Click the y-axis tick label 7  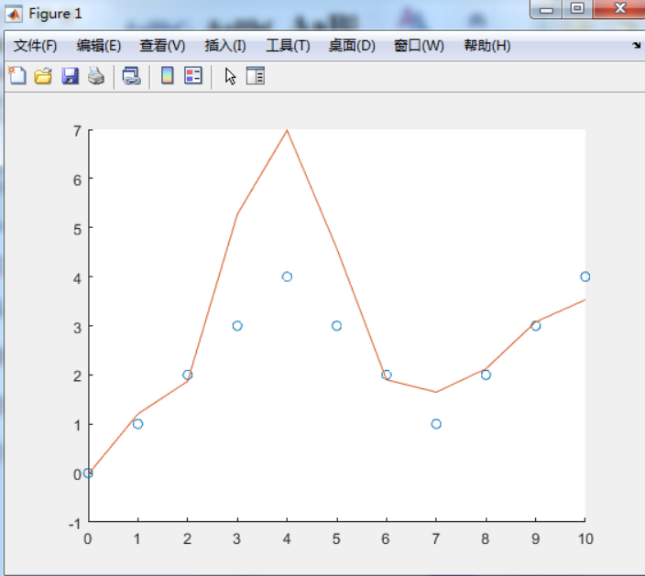pos(77,131)
